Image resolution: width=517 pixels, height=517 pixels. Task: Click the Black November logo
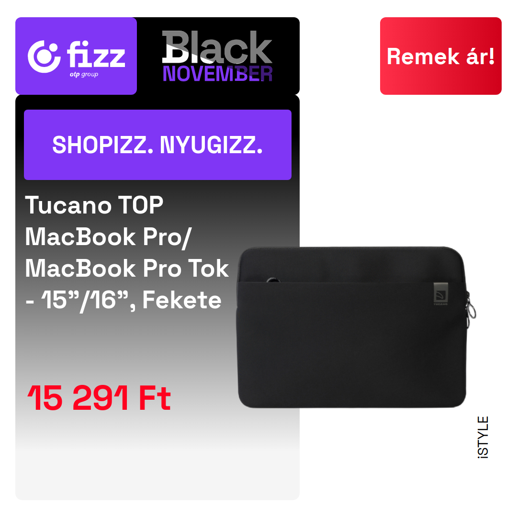(217, 56)
